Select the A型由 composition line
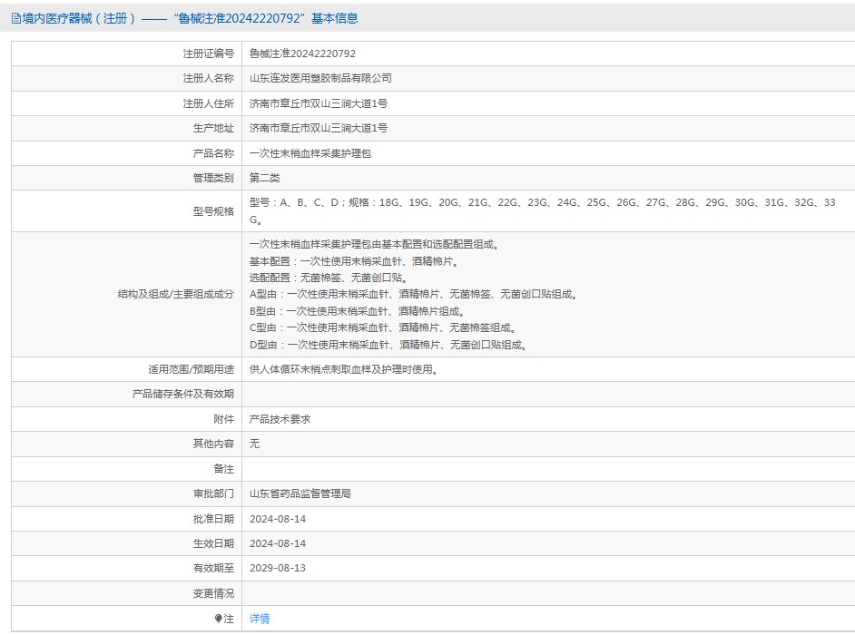The height and width of the screenshot is (635, 855). click(414, 294)
